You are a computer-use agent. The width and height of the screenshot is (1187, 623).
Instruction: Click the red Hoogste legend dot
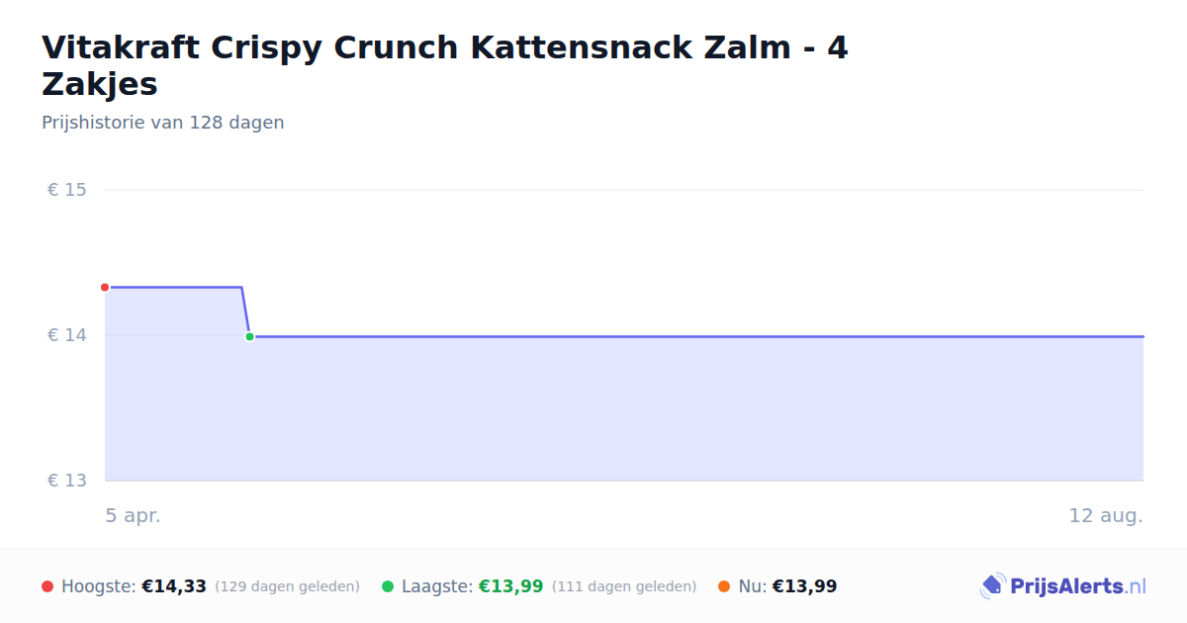point(47,586)
